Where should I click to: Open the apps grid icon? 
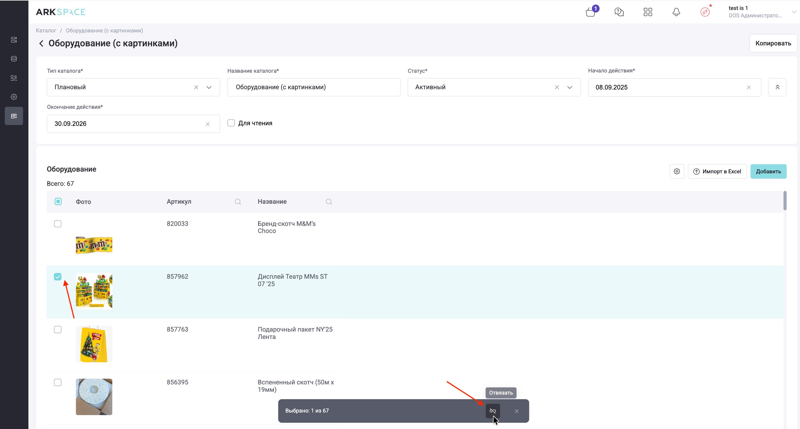648,12
